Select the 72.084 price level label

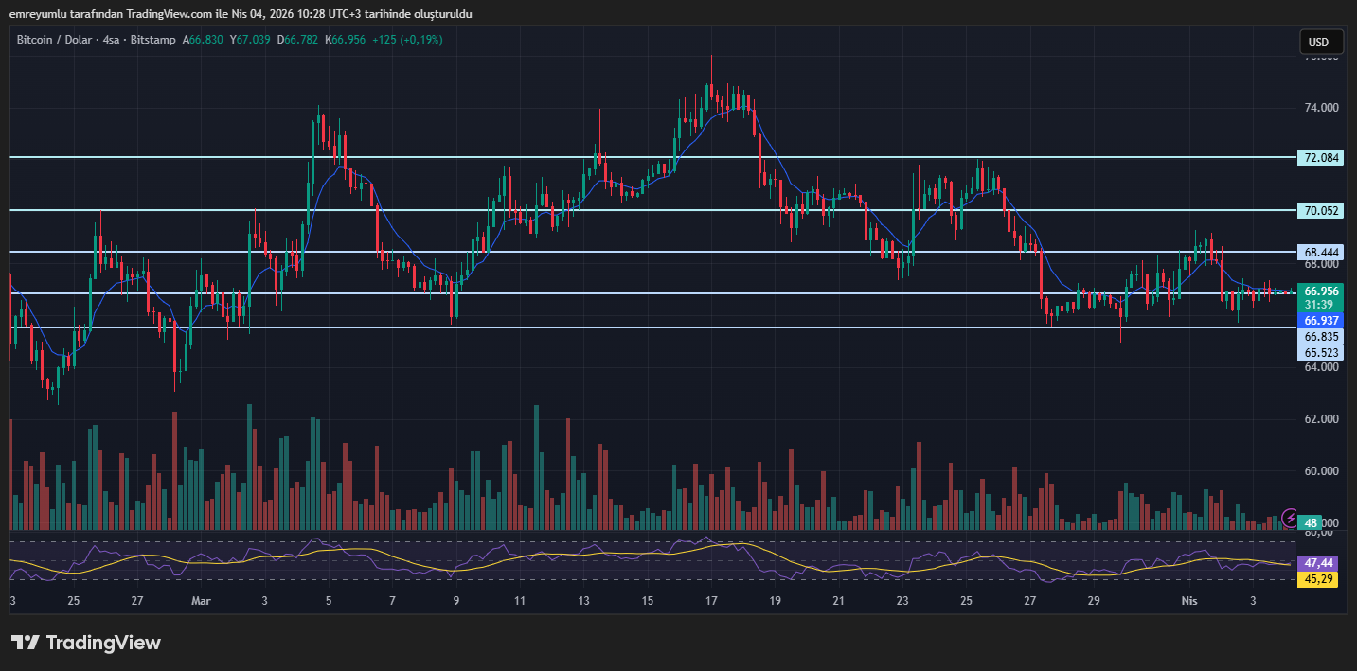pos(1319,157)
